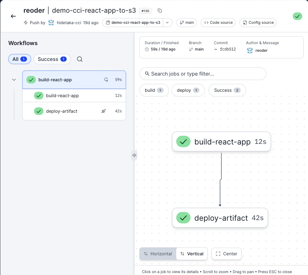
Task: Click the rerun icon on build-react-app workflow
Action: 106,80
